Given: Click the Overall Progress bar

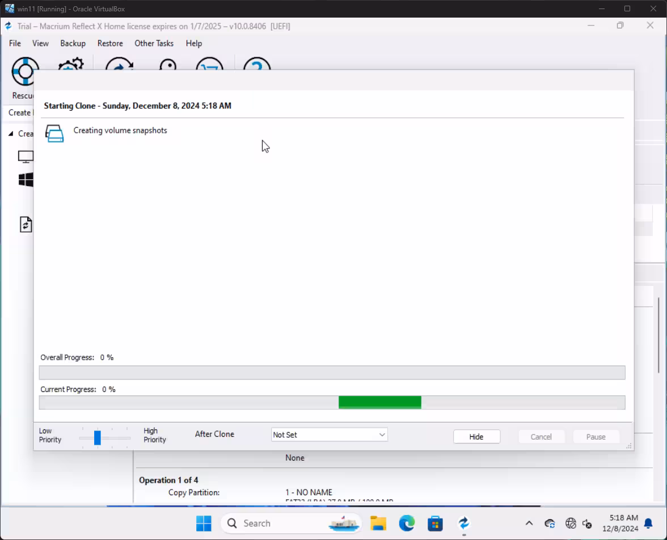Looking at the screenshot, I should click(x=332, y=372).
